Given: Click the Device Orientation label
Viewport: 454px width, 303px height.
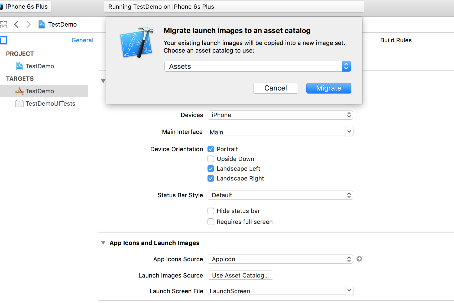Looking at the screenshot, I should 177,149.
